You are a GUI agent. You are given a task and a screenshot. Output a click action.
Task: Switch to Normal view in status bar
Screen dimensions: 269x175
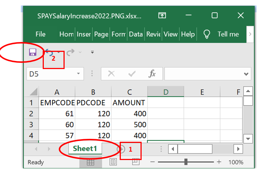90,162
